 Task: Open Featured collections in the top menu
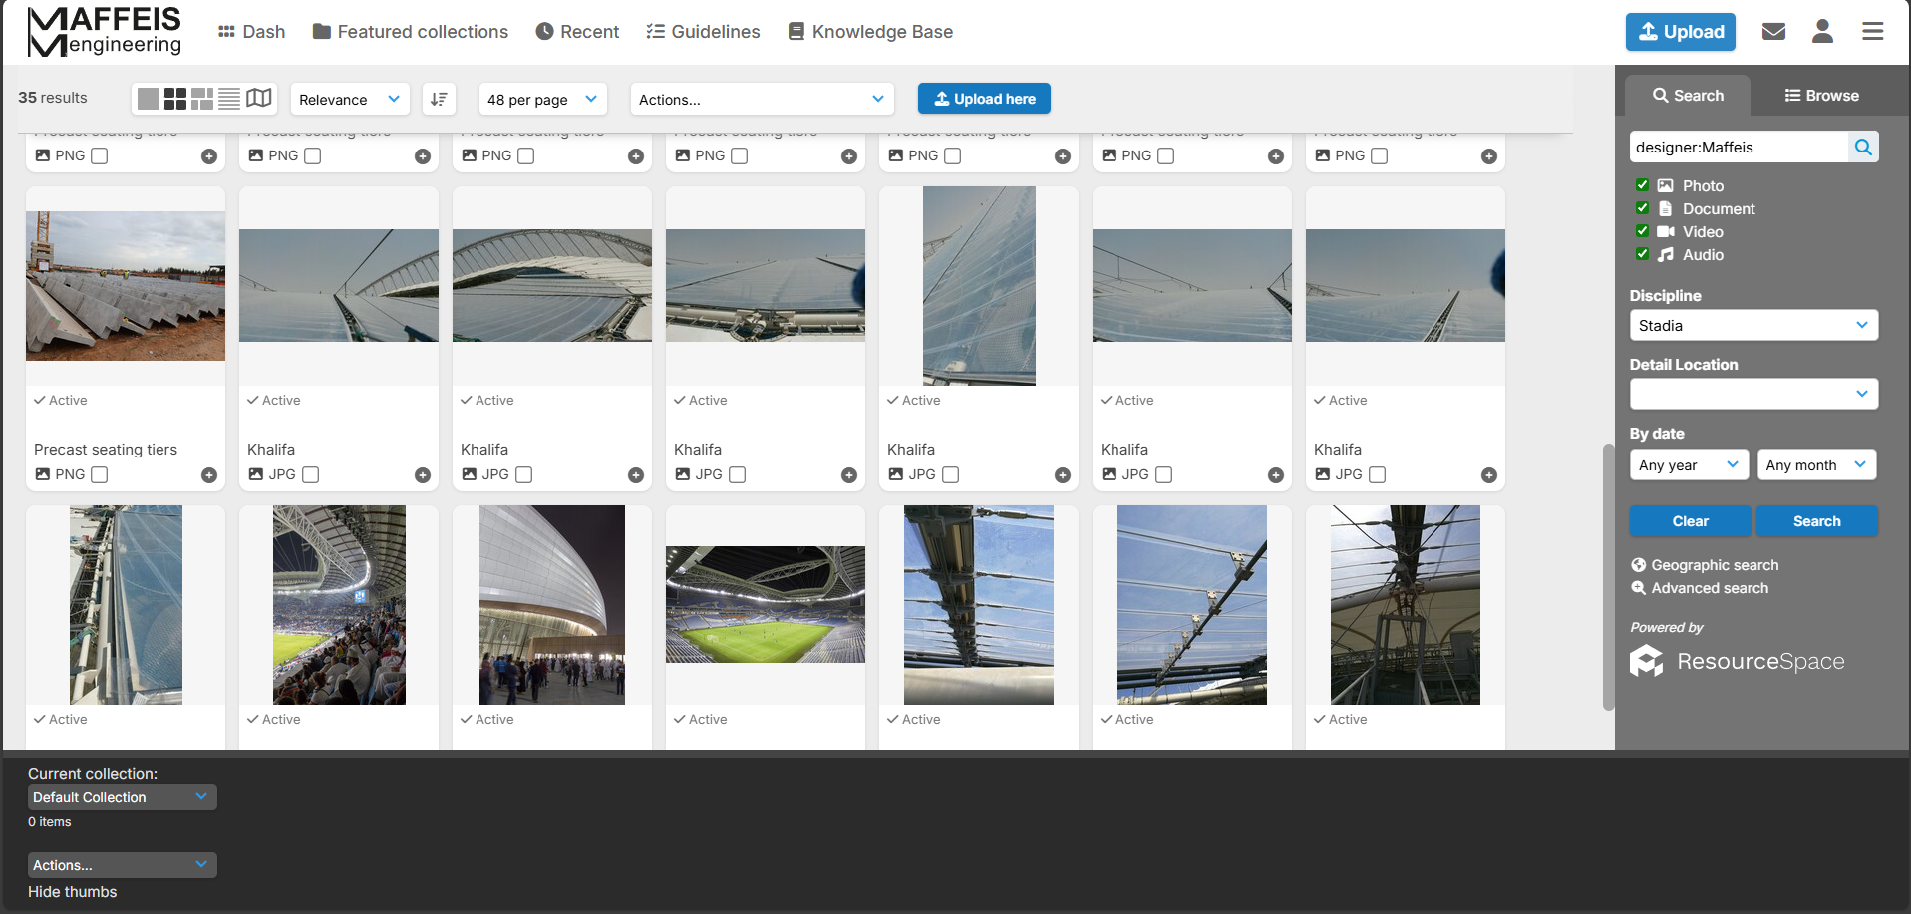point(410,32)
